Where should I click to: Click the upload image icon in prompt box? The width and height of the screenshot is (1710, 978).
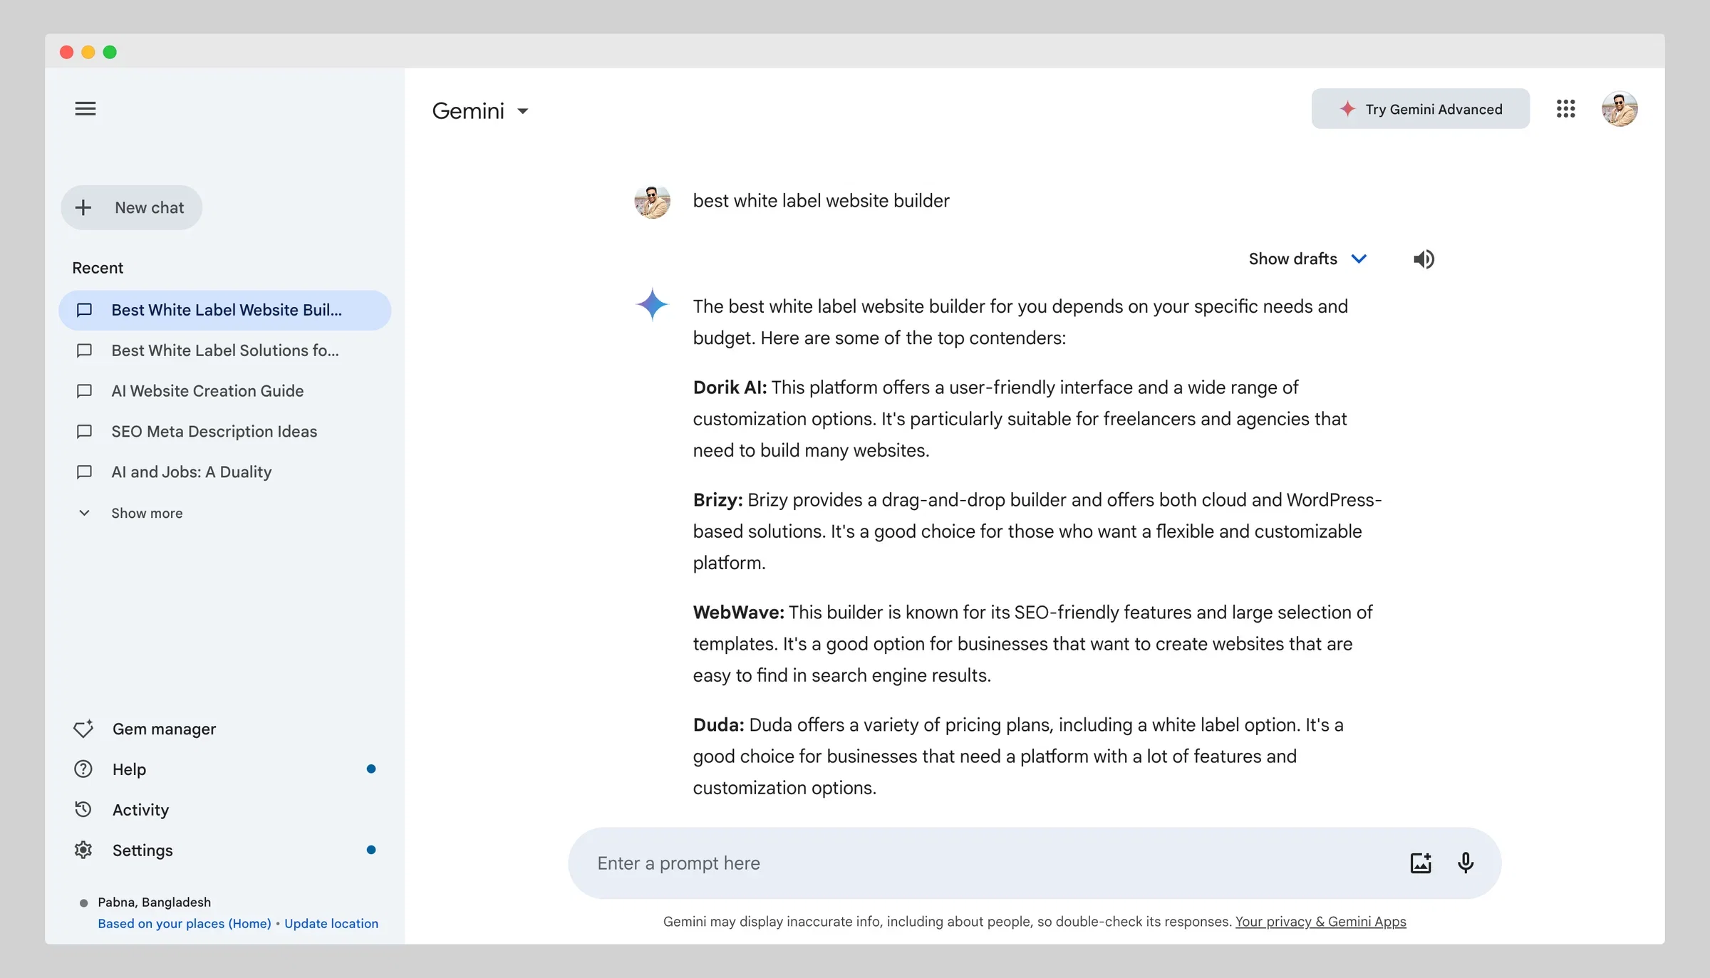1421,863
